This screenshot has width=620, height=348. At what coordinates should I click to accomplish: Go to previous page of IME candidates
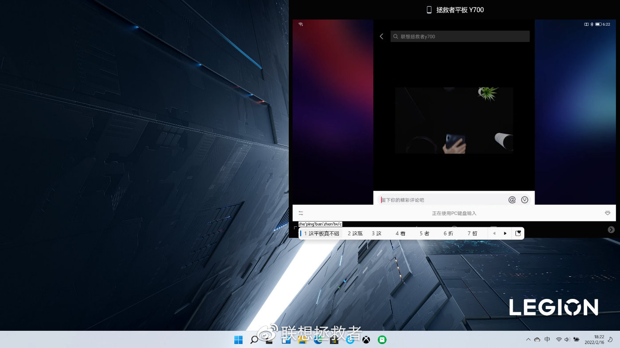[494, 233]
